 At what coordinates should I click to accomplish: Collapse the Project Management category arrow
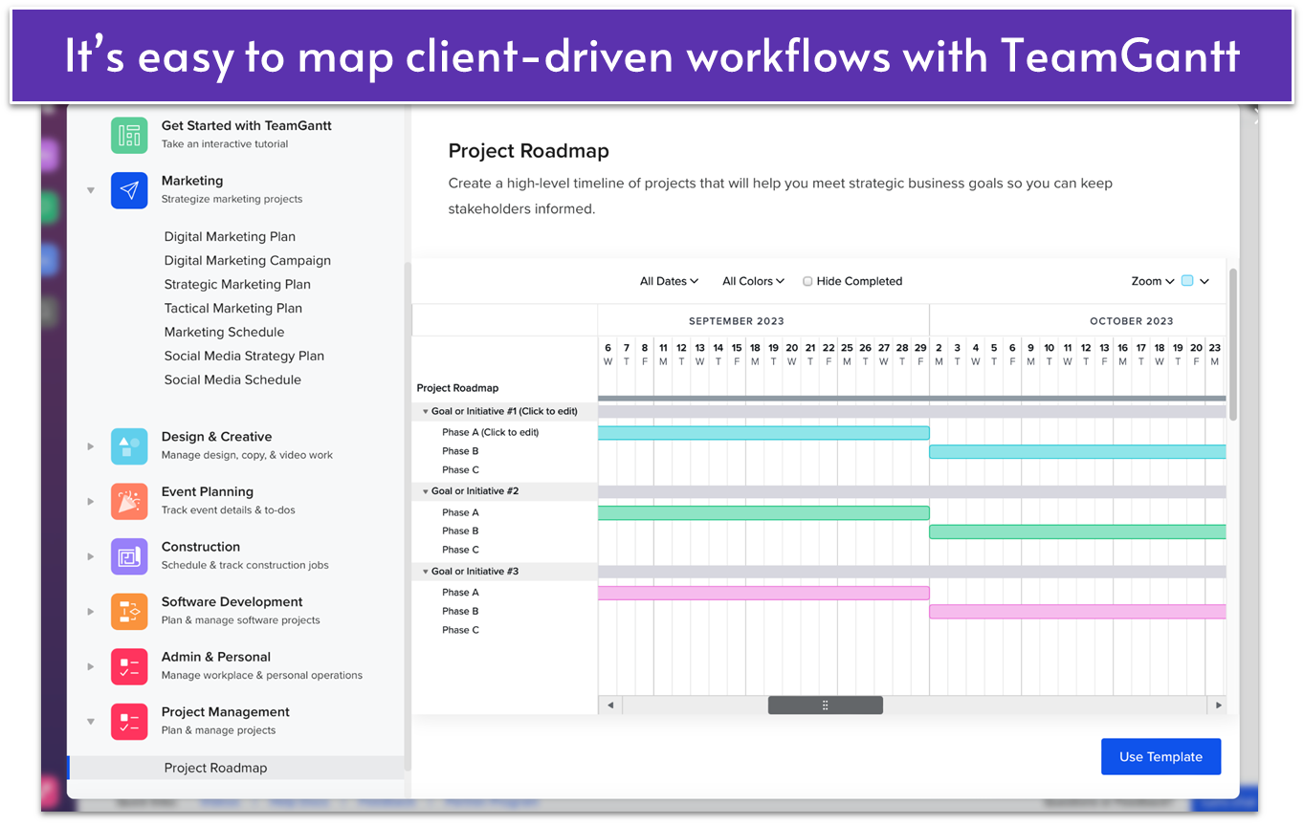(91, 722)
